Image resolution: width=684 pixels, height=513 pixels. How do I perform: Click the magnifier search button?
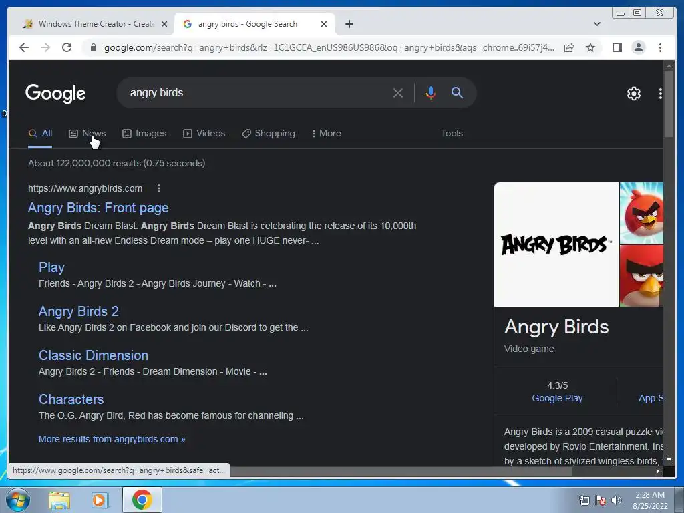coord(457,92)
